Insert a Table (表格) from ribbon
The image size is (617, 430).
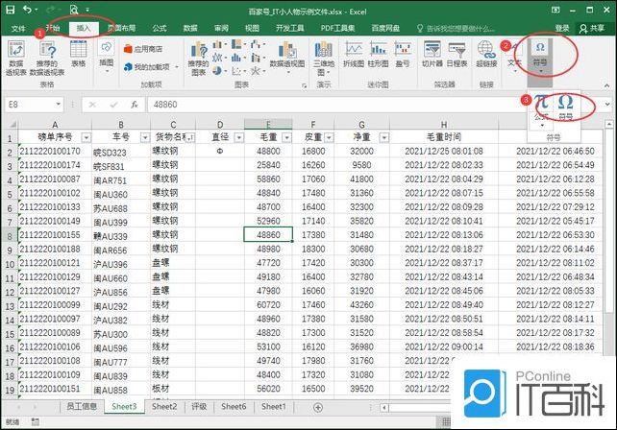[x=78, y=54]
